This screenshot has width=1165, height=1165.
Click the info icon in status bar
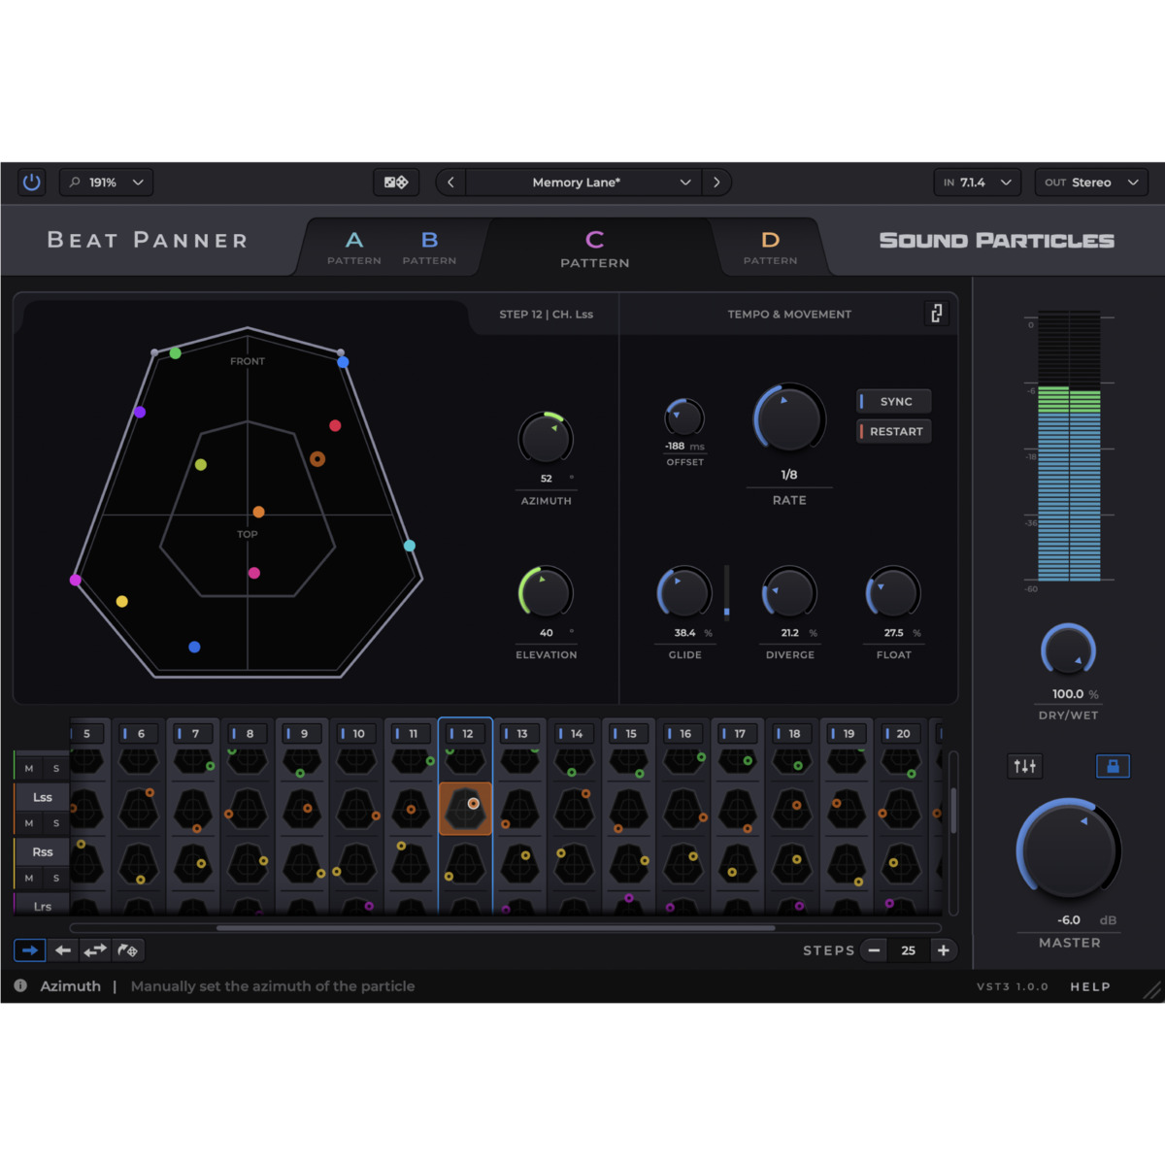coord(20,985)
